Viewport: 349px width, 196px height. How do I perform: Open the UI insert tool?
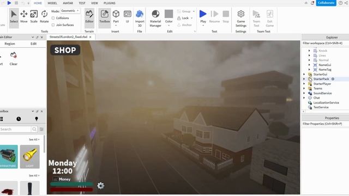pyautogui.click(x=127, y=17)
